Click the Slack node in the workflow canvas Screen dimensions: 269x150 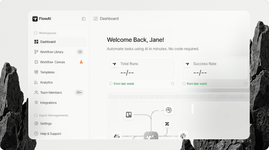[183, 135]
